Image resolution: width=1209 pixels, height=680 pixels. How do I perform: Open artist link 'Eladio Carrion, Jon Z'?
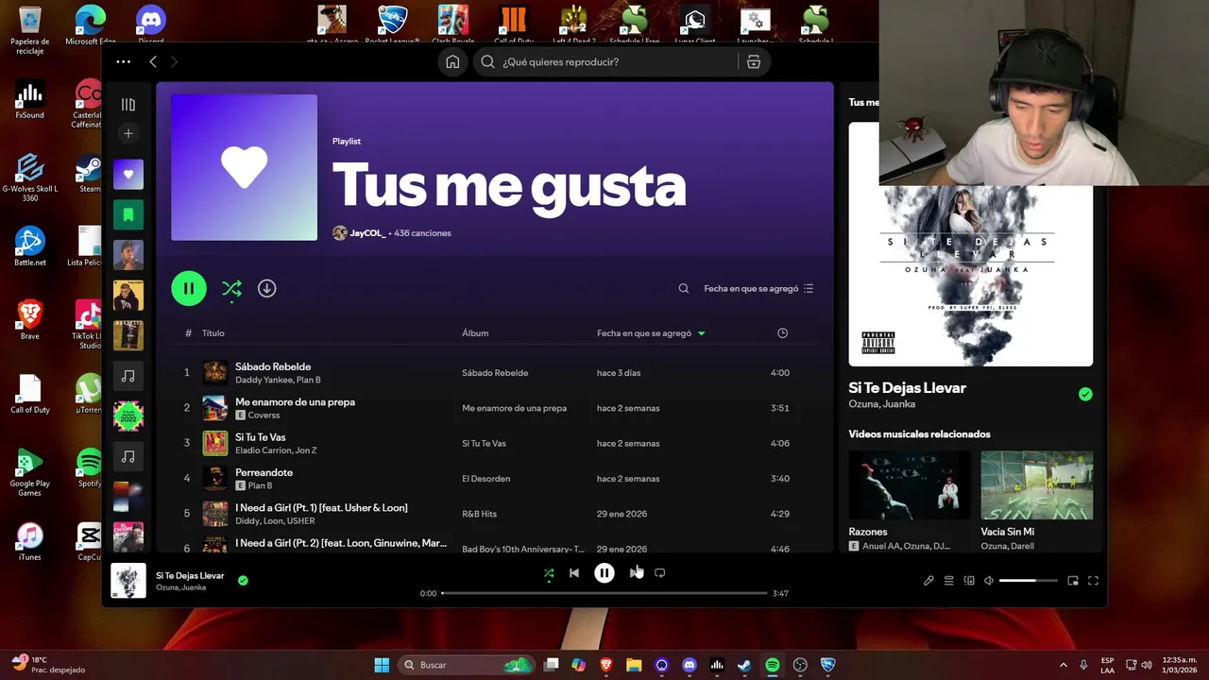tap(276, 450)
